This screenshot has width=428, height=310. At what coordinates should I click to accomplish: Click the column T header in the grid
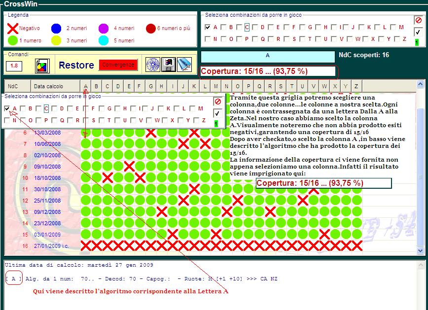(291, 86)
